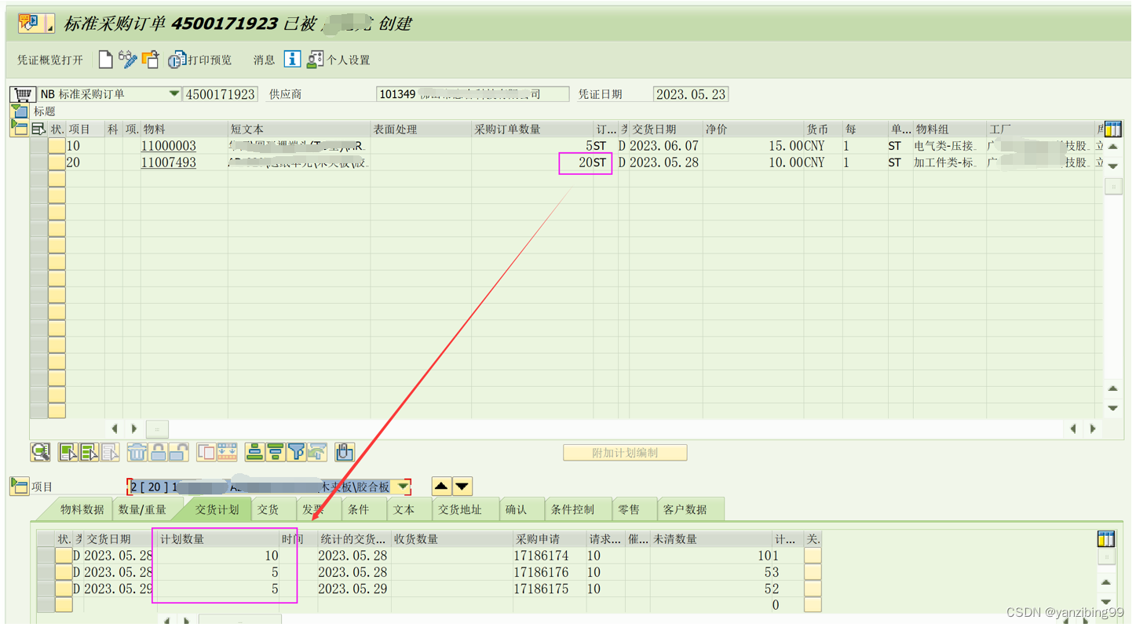Click the item detail magnifier icon
1136x627 pixels.
[40, 452]
